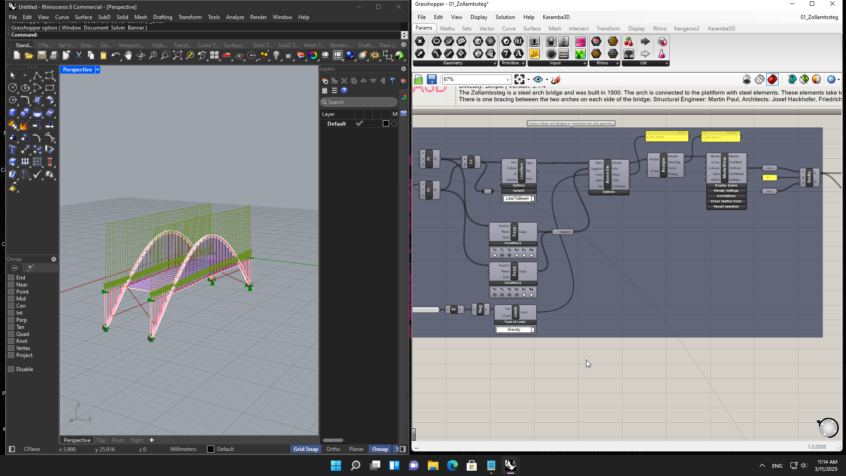
Task: Check the Disable osnap checkbox
Action: tap(11, 369)
